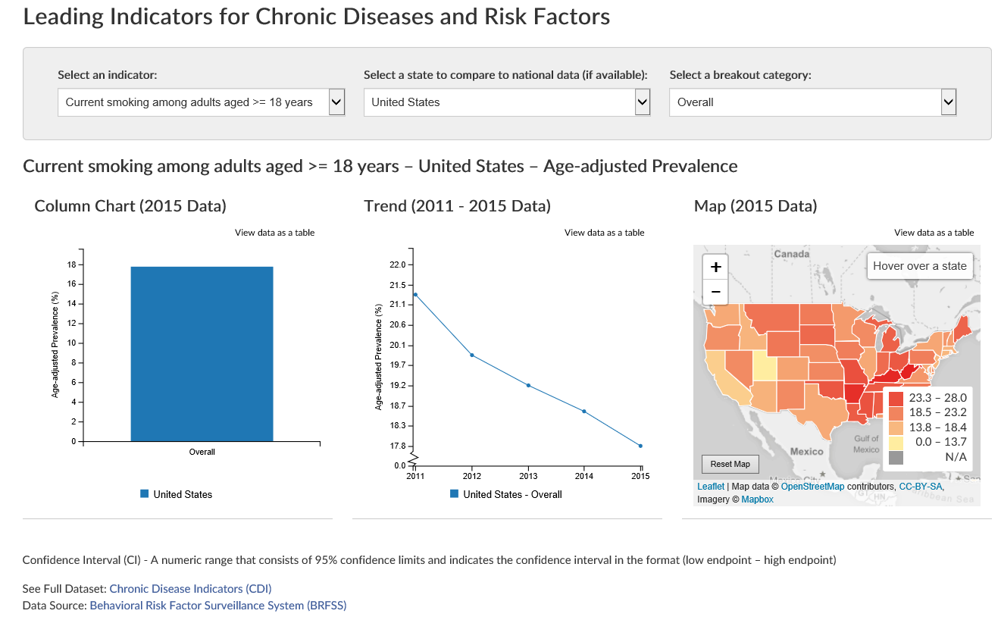
Task: Open the 'United States' state comparison dropdown
Action: [x=507, y=102]
